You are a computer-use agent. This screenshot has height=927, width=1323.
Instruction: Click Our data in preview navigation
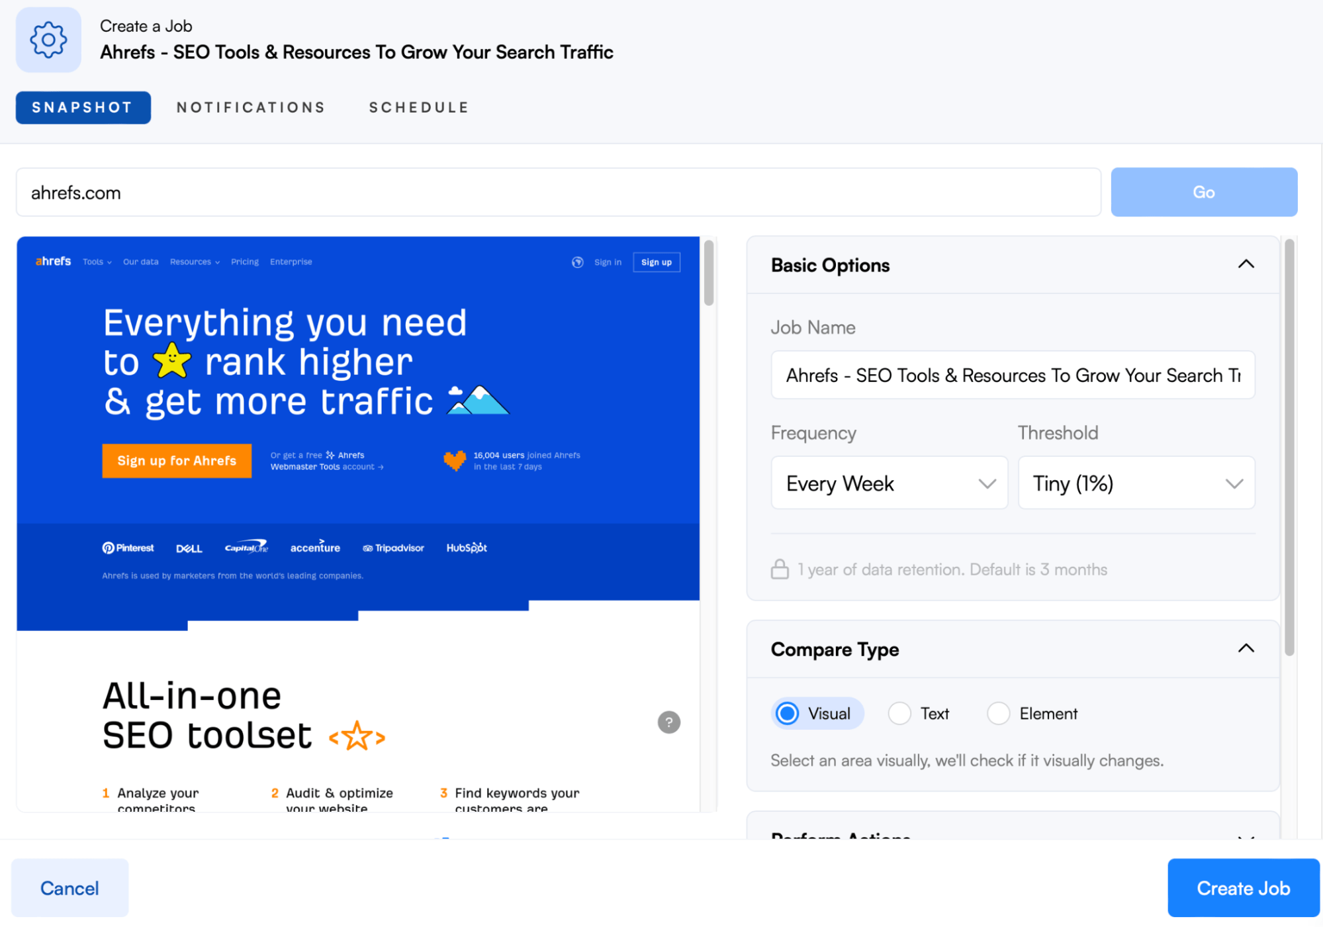pyautogui.click(x=140, y=262)
